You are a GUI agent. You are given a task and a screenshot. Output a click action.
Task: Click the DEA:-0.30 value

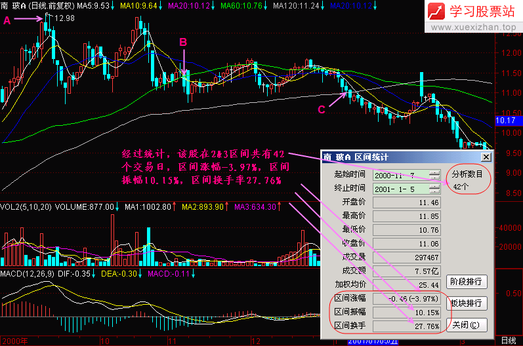point(119,274)
